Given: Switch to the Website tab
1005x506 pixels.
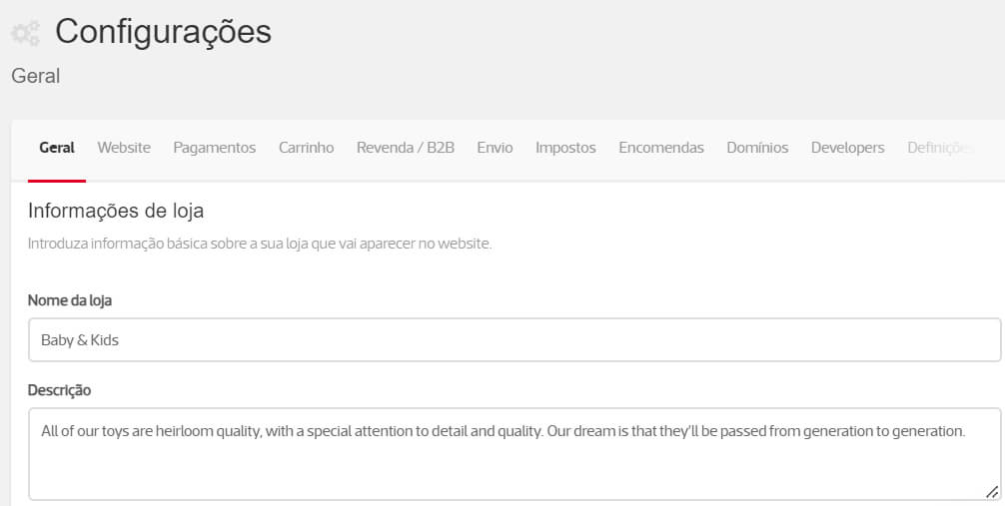Looking at the screenshot, I should 124,148.
